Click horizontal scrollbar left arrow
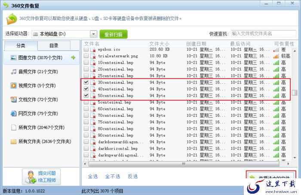The height and width of the screenshot is (195, 301). pos(85,164)
